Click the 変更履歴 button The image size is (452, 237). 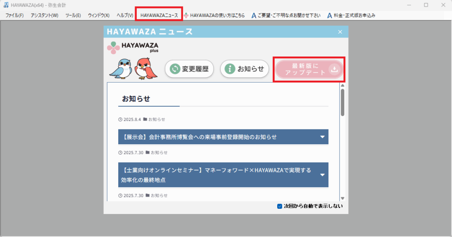(189, 69)
